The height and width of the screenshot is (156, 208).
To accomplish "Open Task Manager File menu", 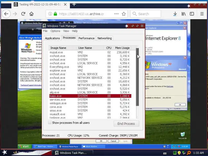I will point(45,31).
